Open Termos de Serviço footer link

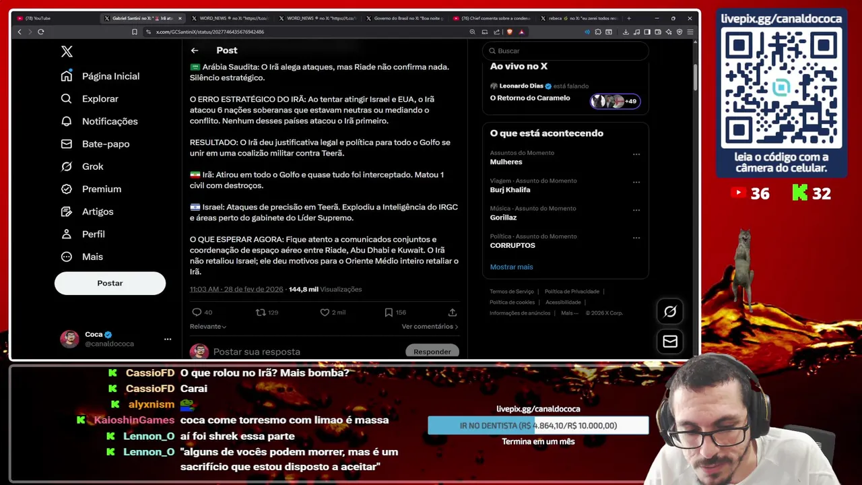(x=512, y=292)
